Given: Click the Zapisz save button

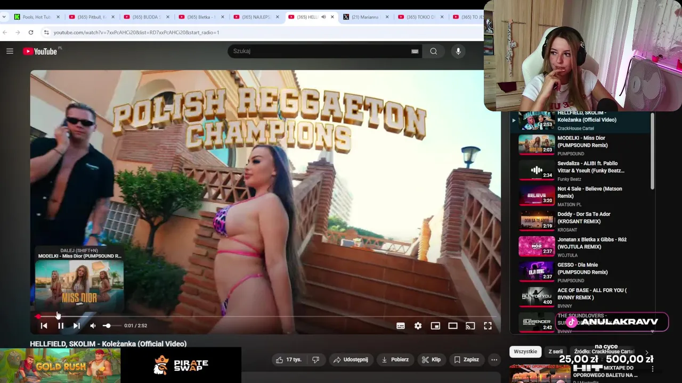Looking at the screenshot, I should point(466,360).
